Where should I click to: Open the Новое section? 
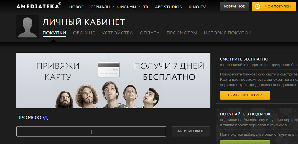[x=77, y=7]
